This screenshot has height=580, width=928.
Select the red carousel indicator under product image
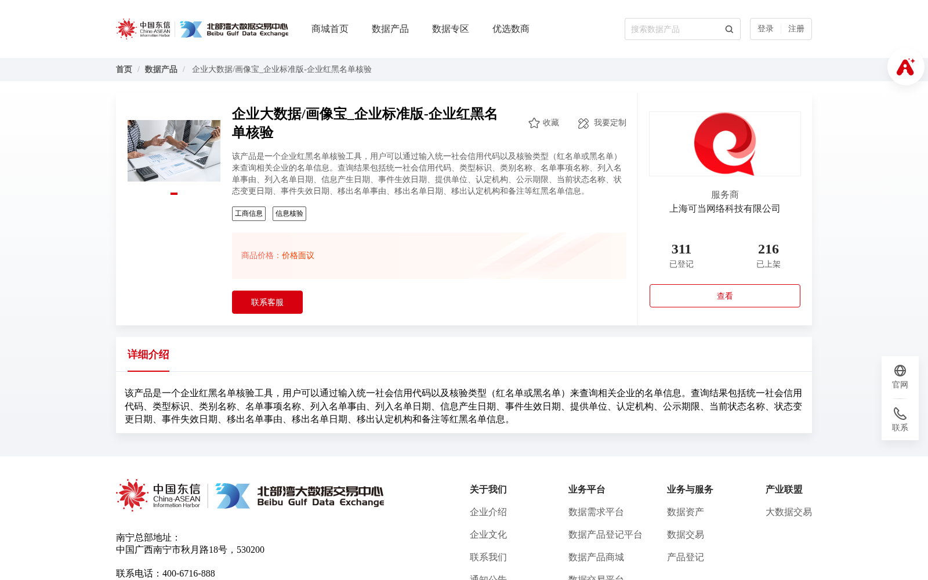point(174,194)
